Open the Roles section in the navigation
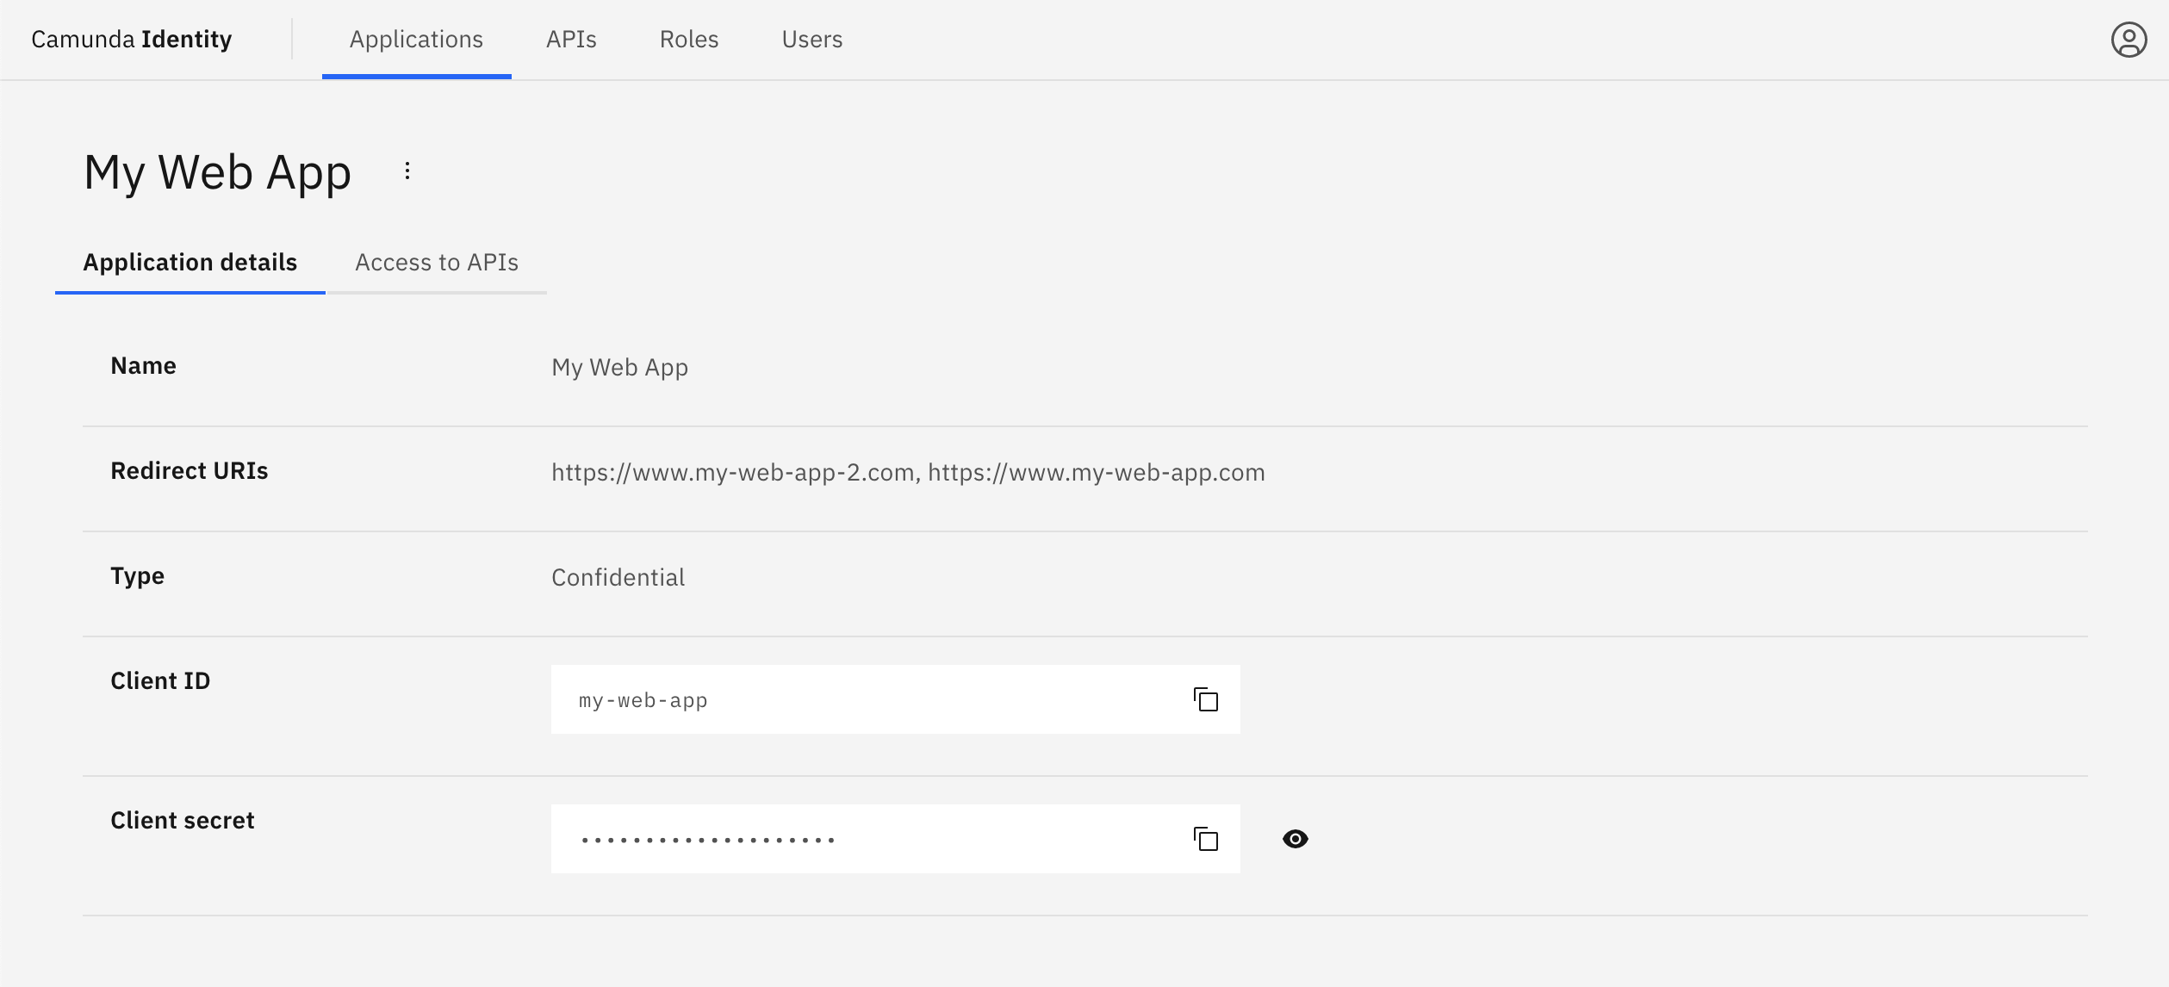The width and height of the screenshot is (2169, 987). (x=688, y=39)
